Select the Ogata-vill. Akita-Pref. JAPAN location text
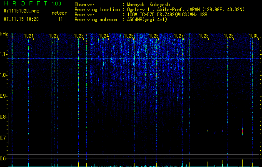 point(186,10)
